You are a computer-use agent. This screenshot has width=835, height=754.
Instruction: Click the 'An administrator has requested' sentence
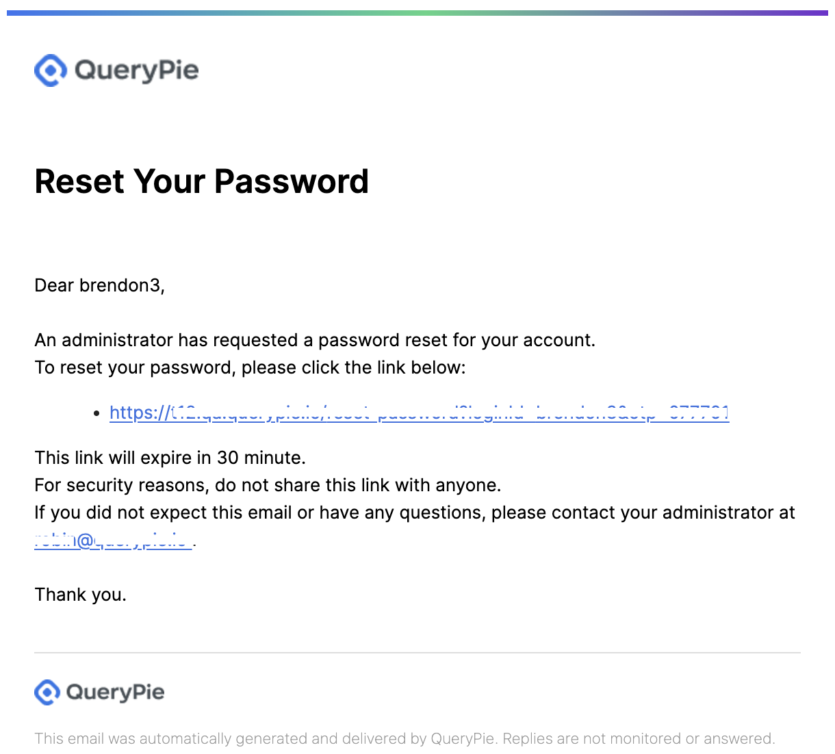(x=315, y=340)
